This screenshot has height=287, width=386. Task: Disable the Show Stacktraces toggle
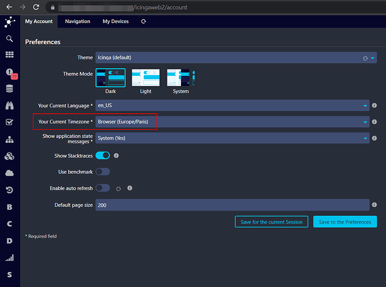(102, 156)
